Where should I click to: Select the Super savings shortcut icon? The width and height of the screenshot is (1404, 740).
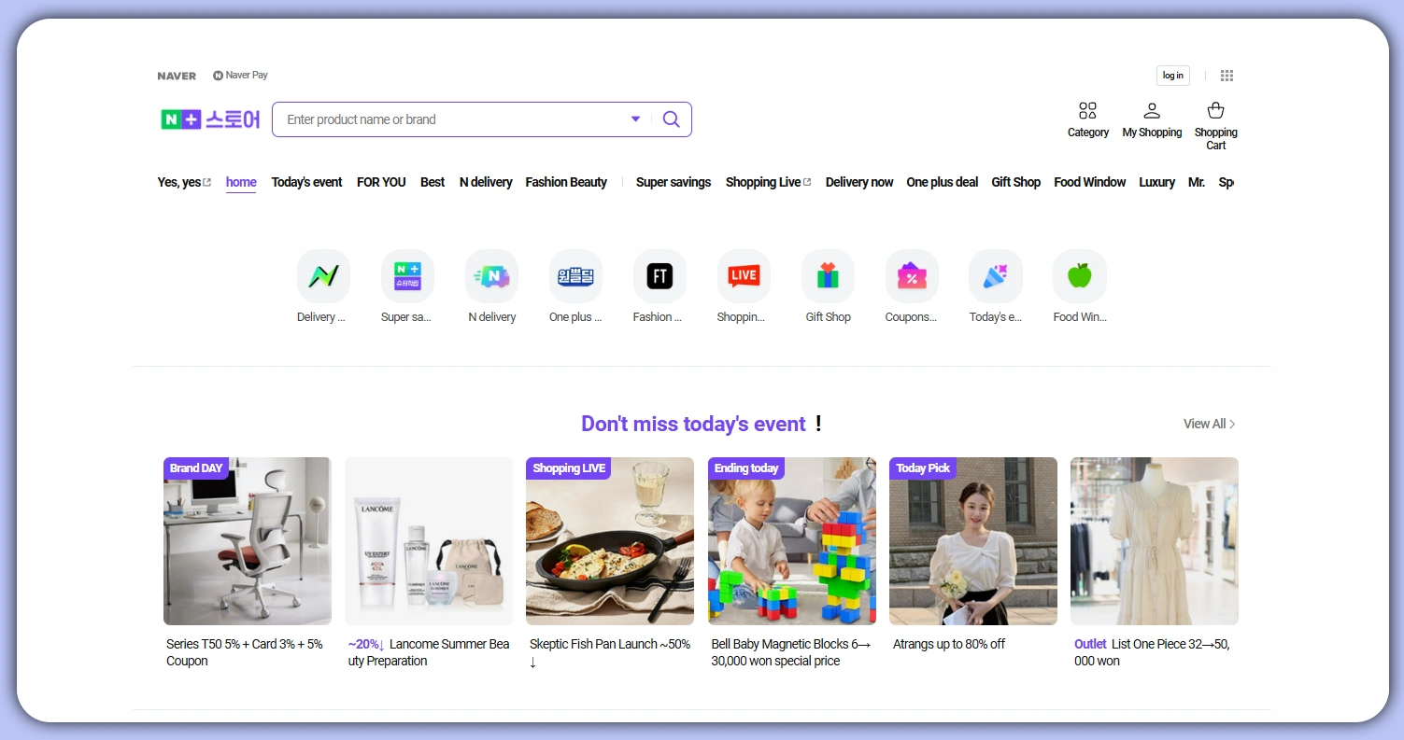click(x=407, y=275)
